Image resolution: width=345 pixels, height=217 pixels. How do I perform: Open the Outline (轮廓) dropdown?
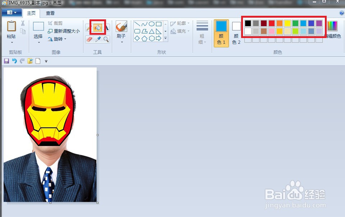coord(180,23)
